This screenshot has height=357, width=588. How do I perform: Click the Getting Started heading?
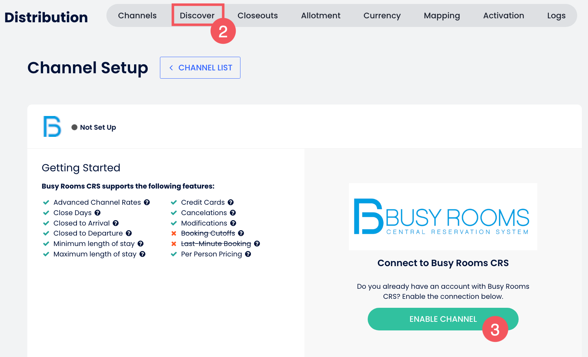(81, 168)
